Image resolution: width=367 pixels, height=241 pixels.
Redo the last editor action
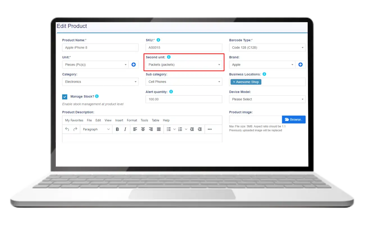click(75, 129)
